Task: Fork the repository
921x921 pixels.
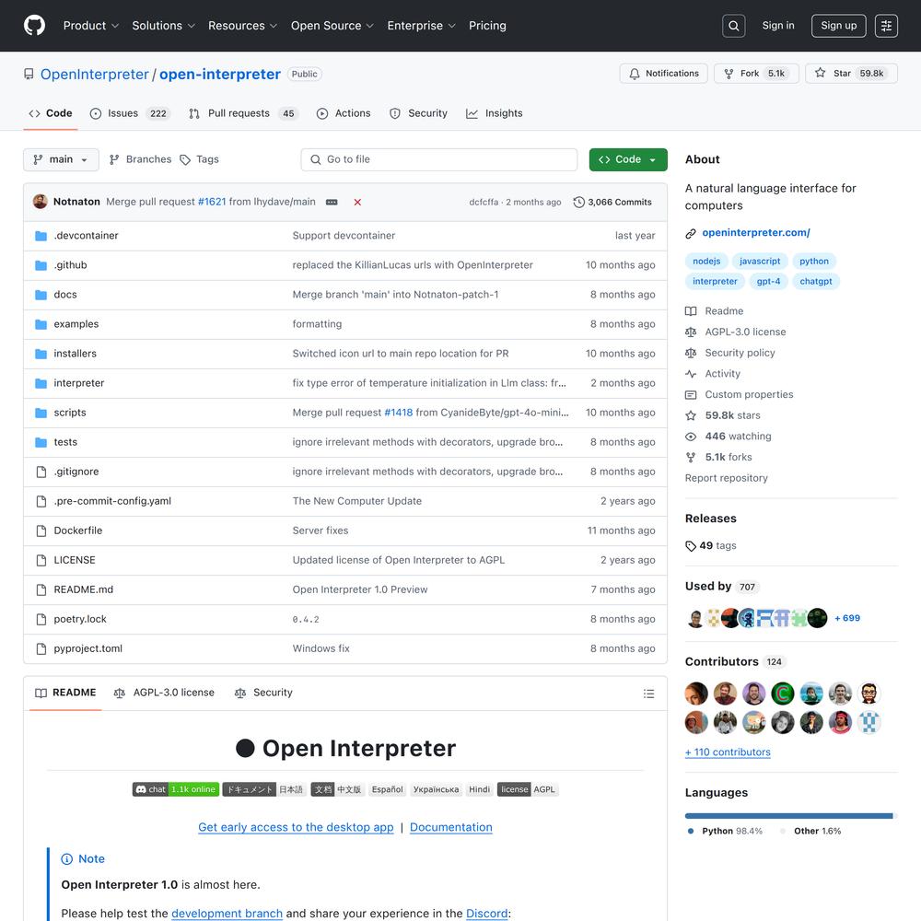Action: [x=756, y=74]
